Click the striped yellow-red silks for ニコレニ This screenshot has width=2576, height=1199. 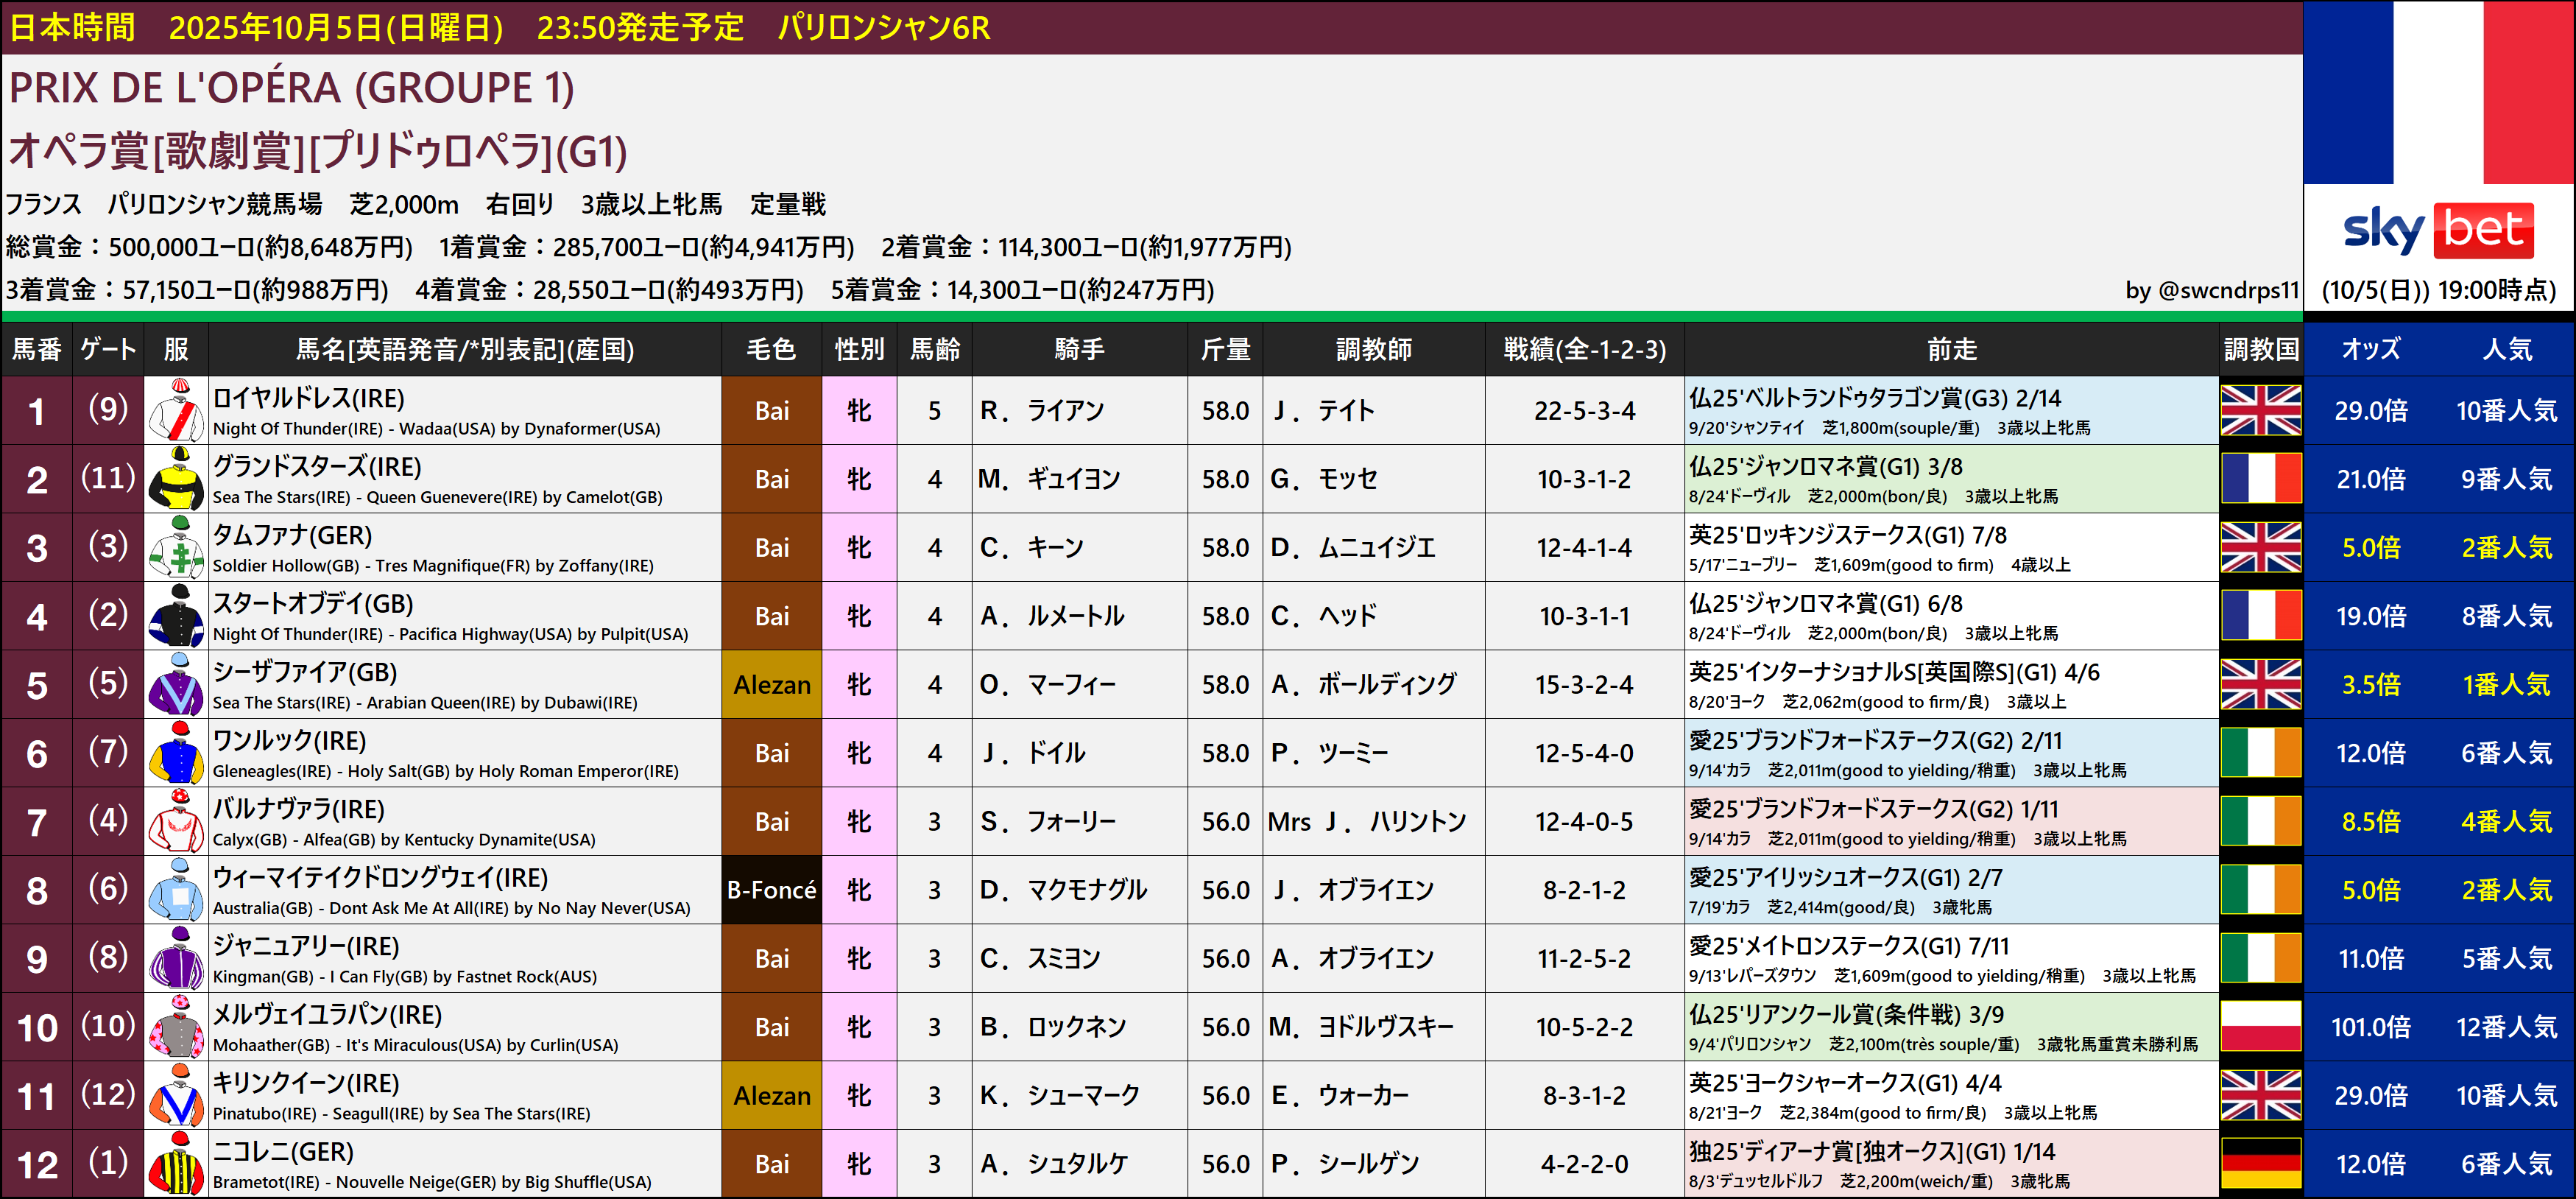pos(176,1164)
